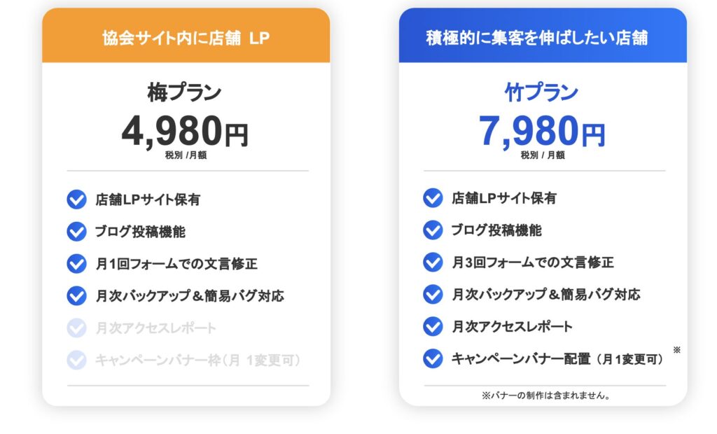Click the 4,980円 price
This screenshot has height=434, width=717.
(x=185, y=131)
